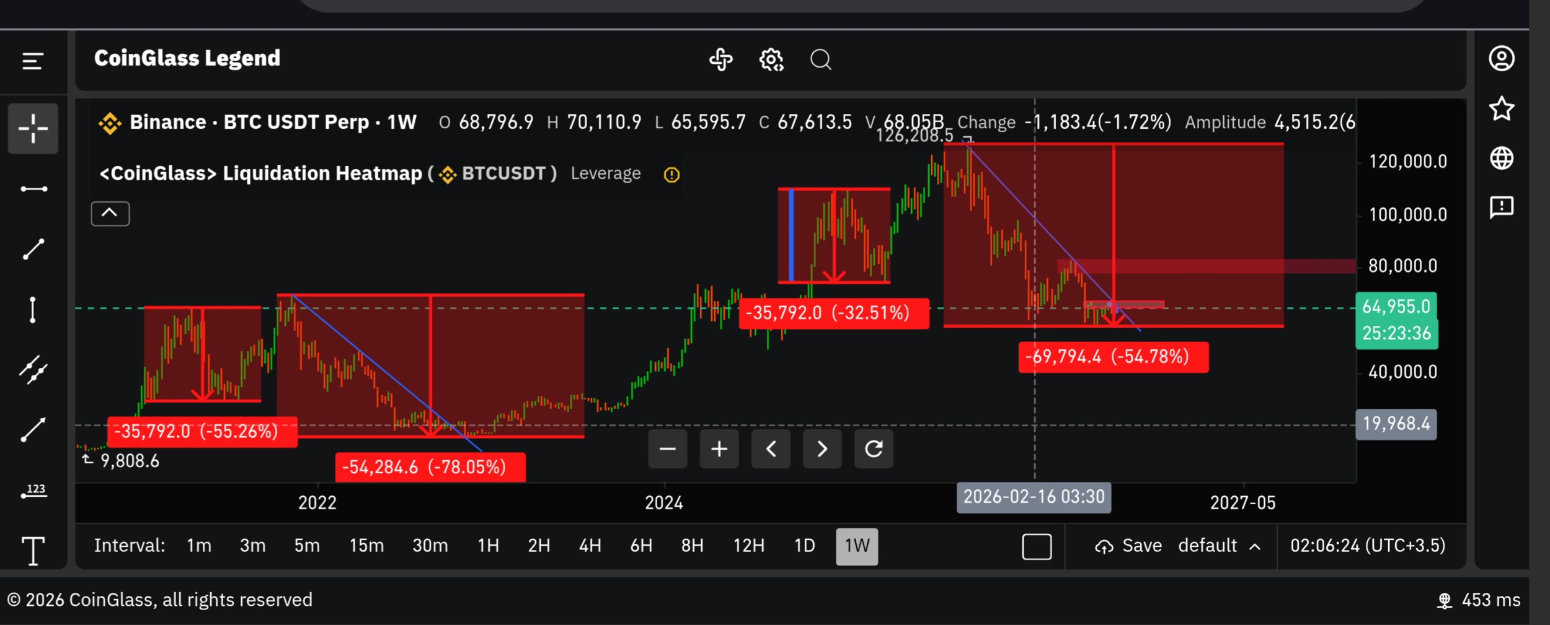Click the CoinGlass Legend title
This screenshot has width=1550, height=625.
[187, 58]
